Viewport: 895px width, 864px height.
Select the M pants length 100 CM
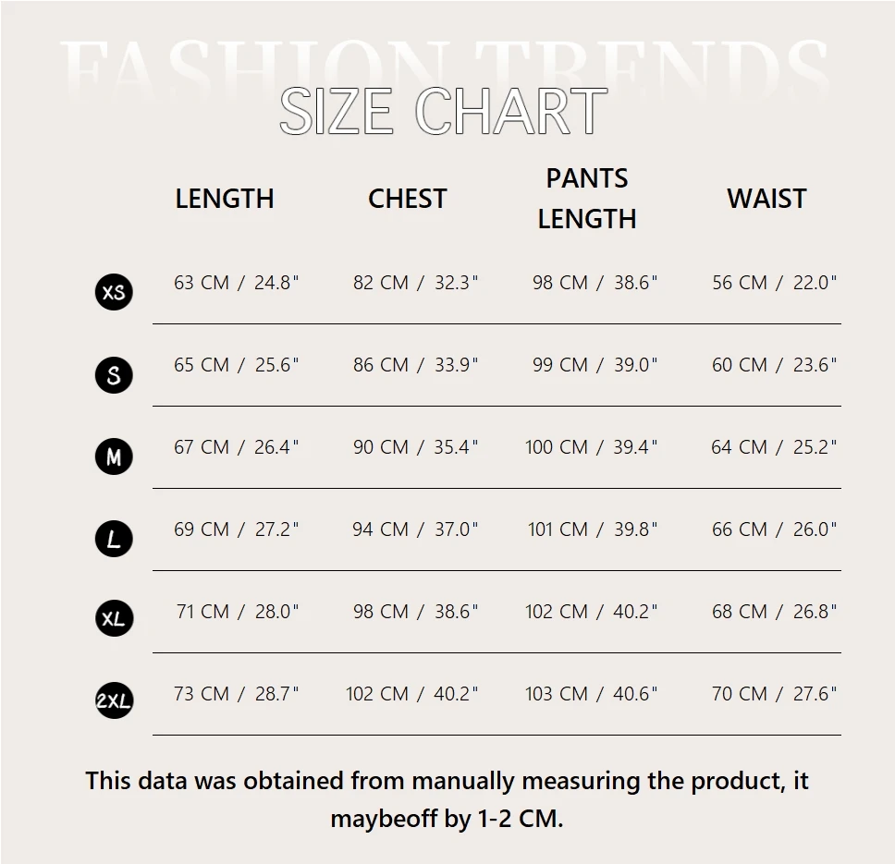pos(558,447)
